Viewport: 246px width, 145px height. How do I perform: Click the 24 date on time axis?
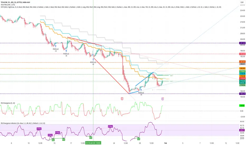click(x=114, y=143)
